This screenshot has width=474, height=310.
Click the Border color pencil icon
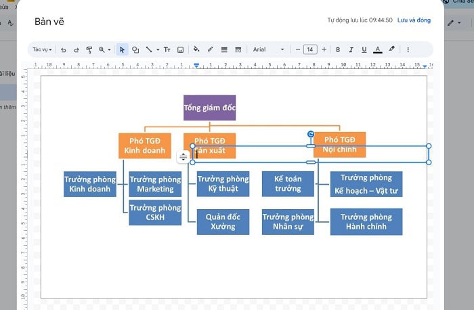[210, 49]
